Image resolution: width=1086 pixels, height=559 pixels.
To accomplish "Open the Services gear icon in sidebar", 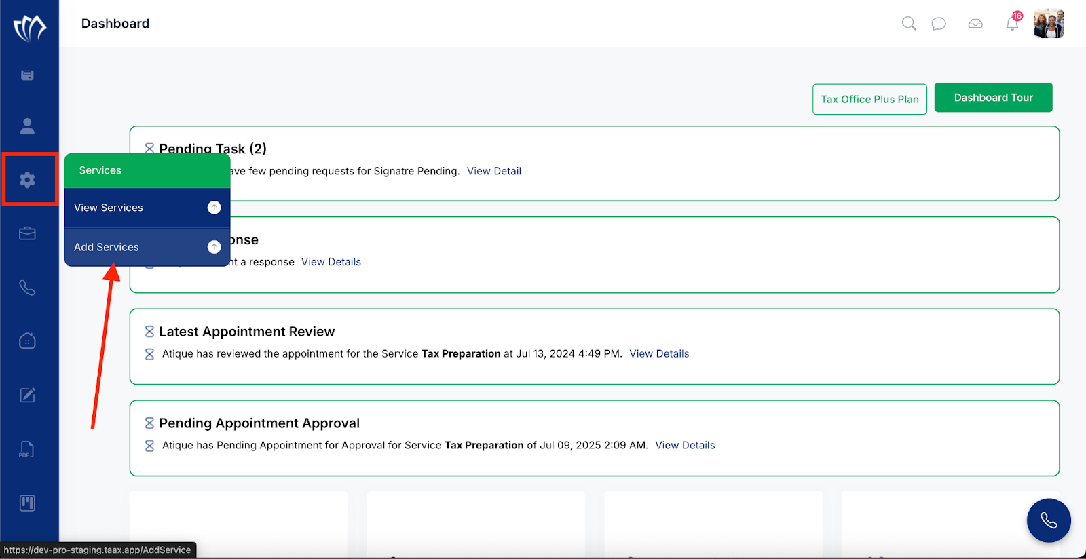I will (27, 180).
